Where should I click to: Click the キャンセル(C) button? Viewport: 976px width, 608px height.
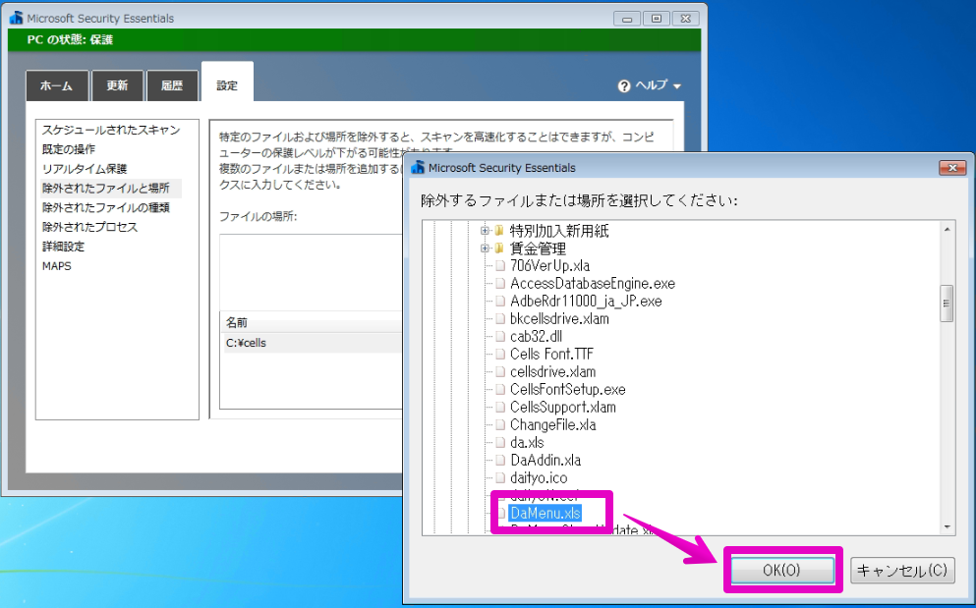[902, 570]
